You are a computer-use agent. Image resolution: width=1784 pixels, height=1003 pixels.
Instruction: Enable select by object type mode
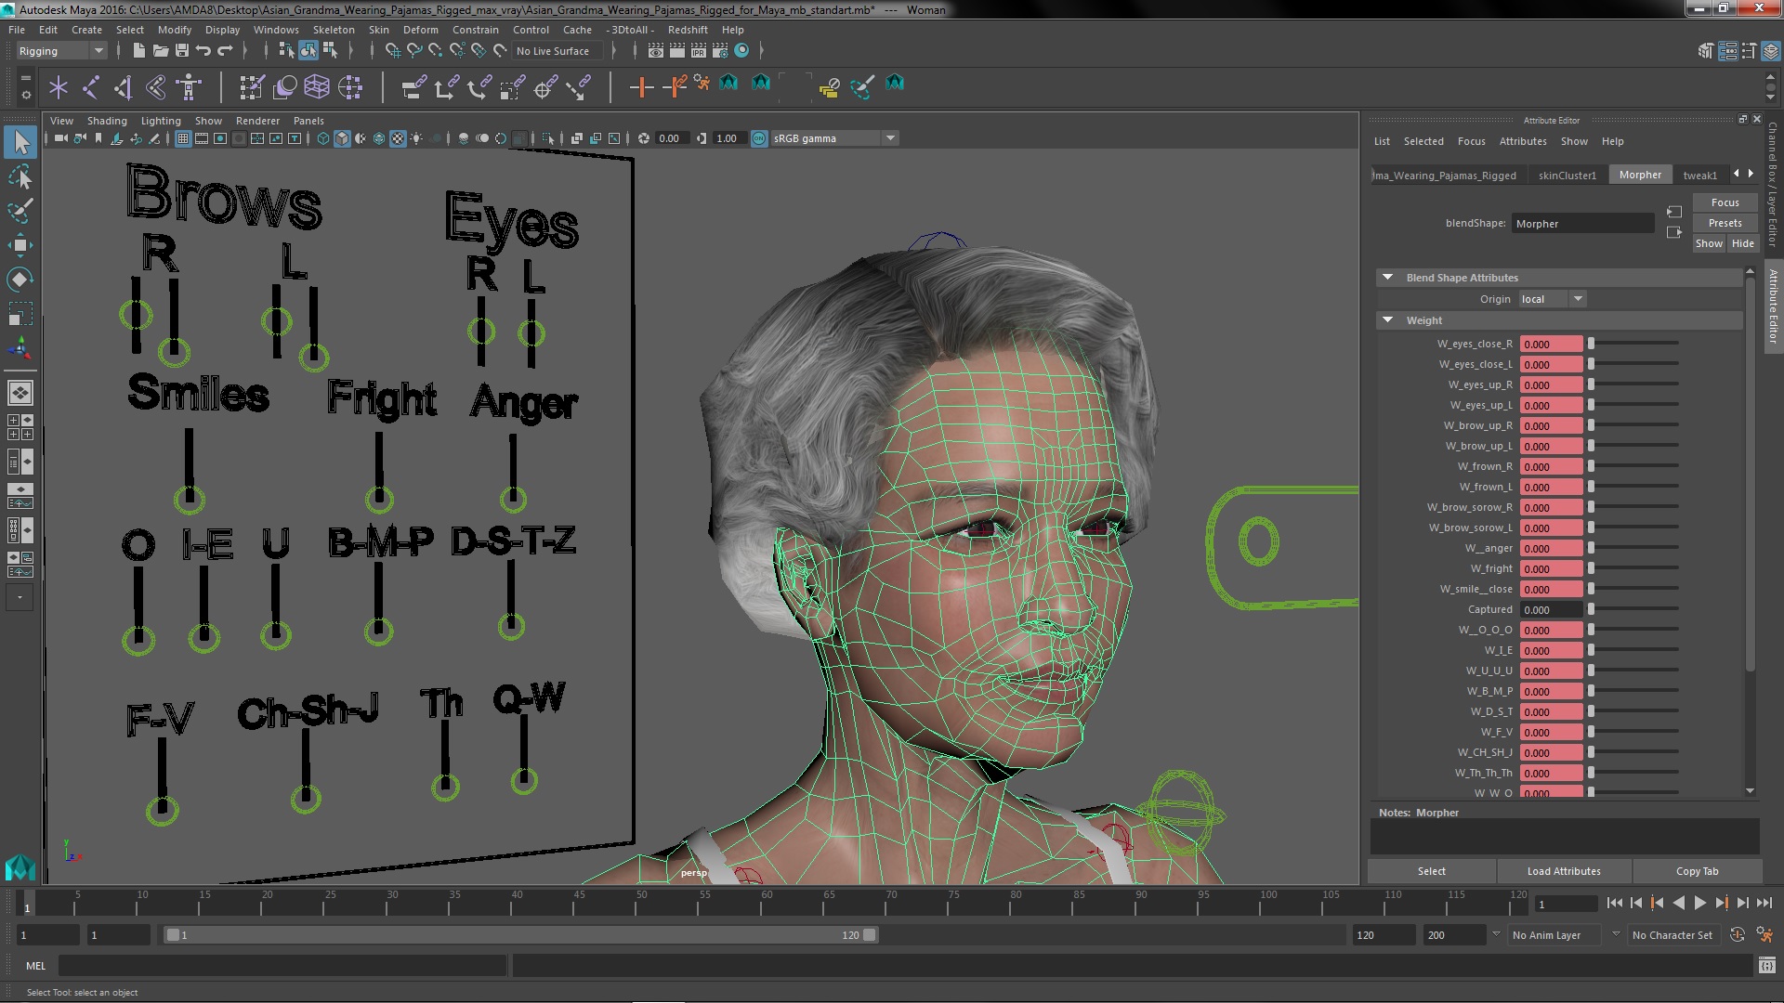(308, 50)
